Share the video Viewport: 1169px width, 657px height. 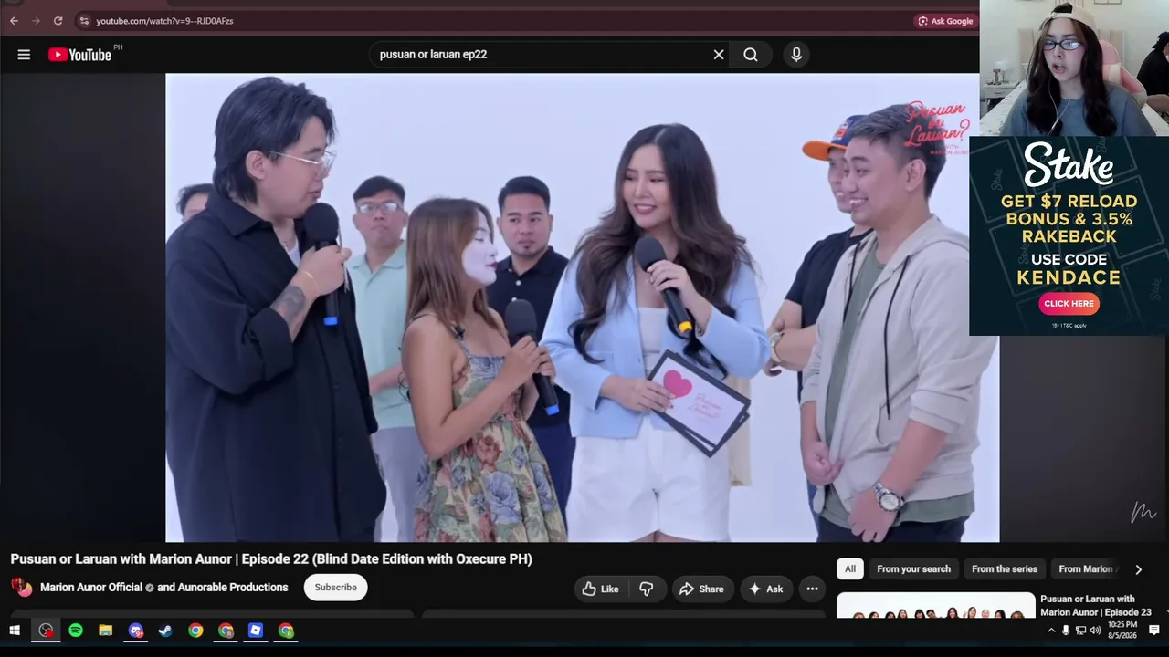coord(701,589)
